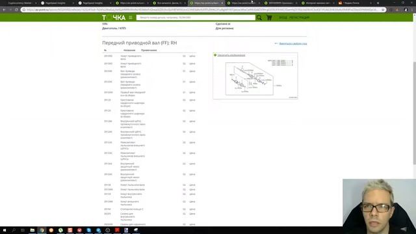Click the ТОЧКА site logo
This screenshot has height=234, width=416.
114,18
